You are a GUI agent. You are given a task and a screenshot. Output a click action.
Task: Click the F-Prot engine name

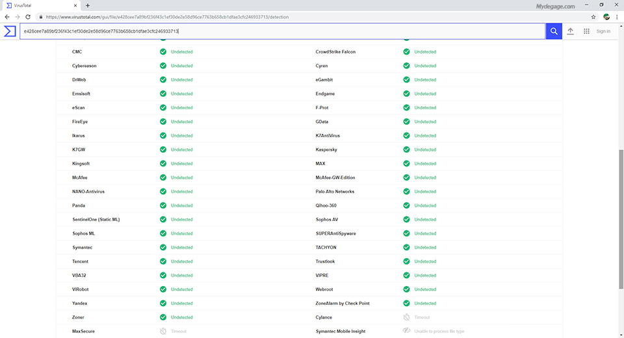(322, 107)
